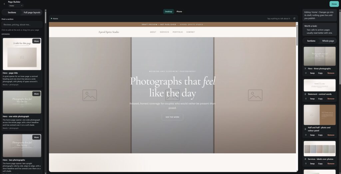The image size is (341, 174).
Task: Remove the Half and half section
Action: 331,135
